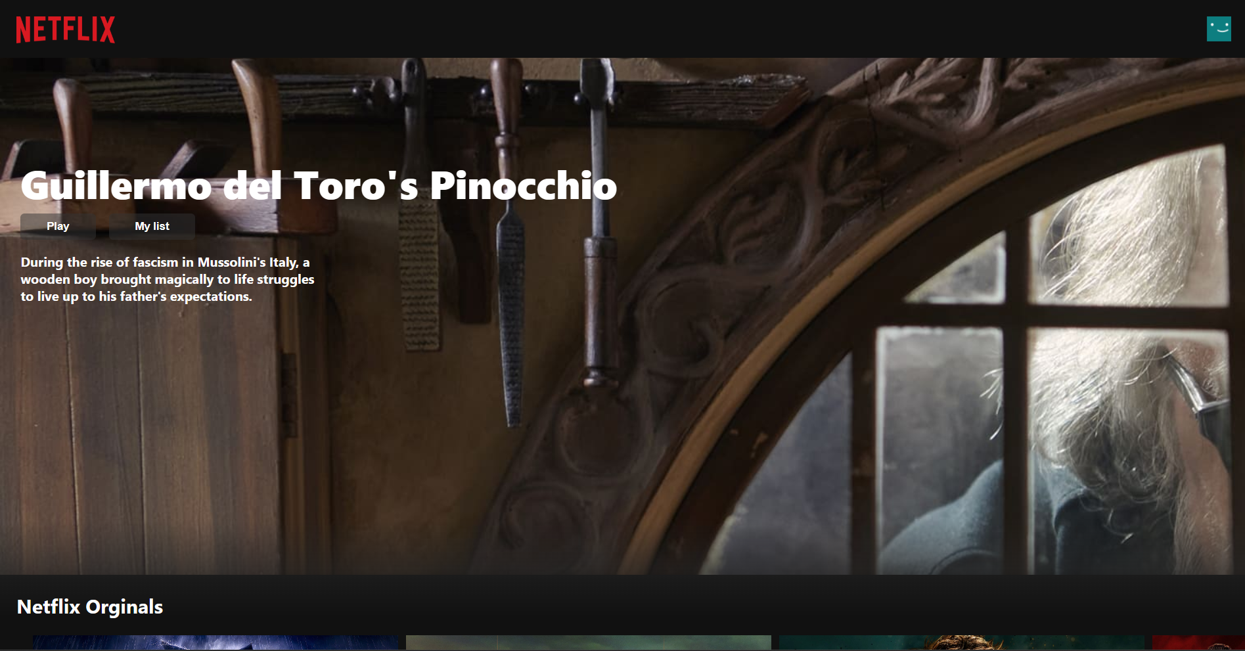Click the Guillermo del Toro's Pinocchio title
Viewport: 1245px width, 651px height.
(319, 185)
